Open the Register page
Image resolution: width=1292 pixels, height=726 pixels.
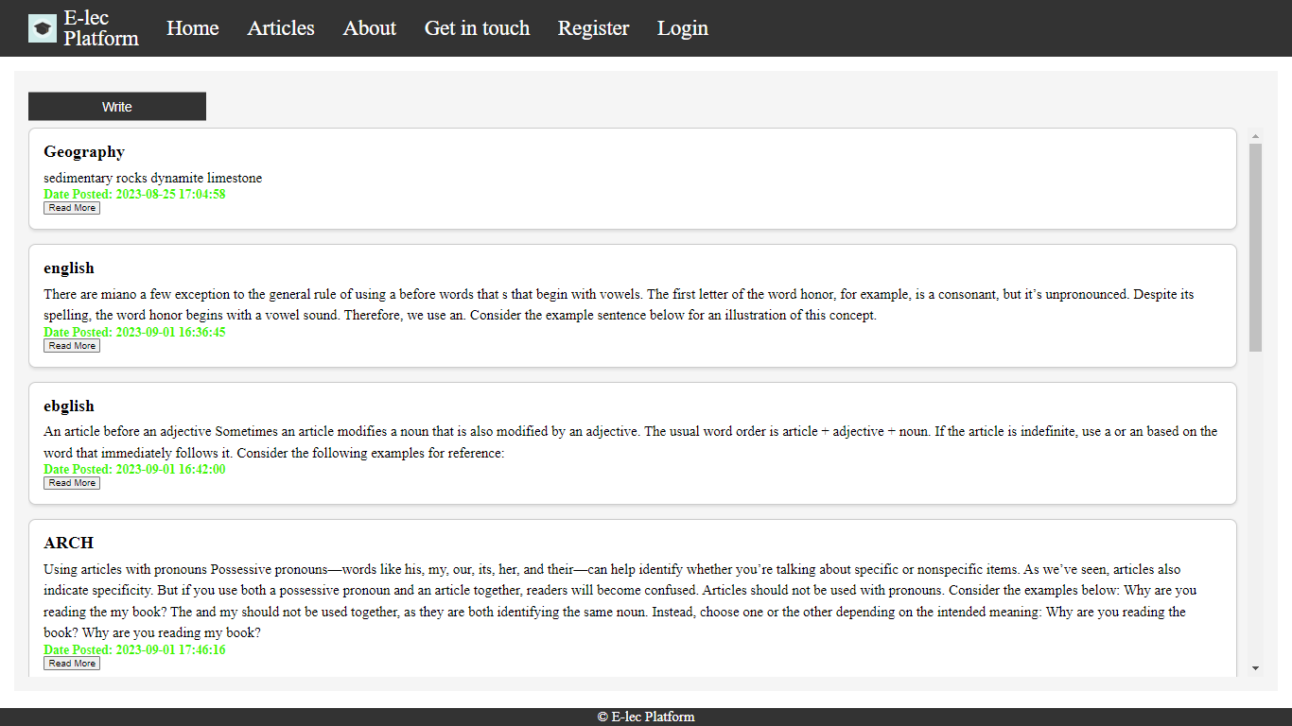(593, 28)
